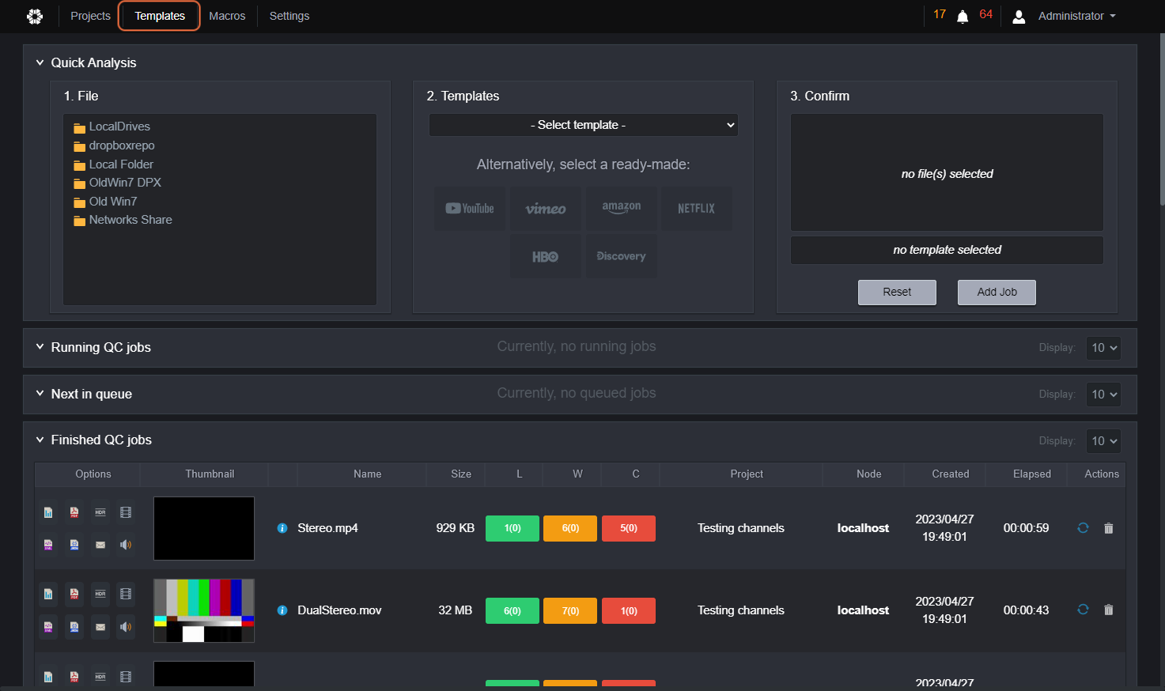Delete the DualStereo.mov job with trash icon
Viewport: 1165px width, 691px height.
[x=1108, y=610]
